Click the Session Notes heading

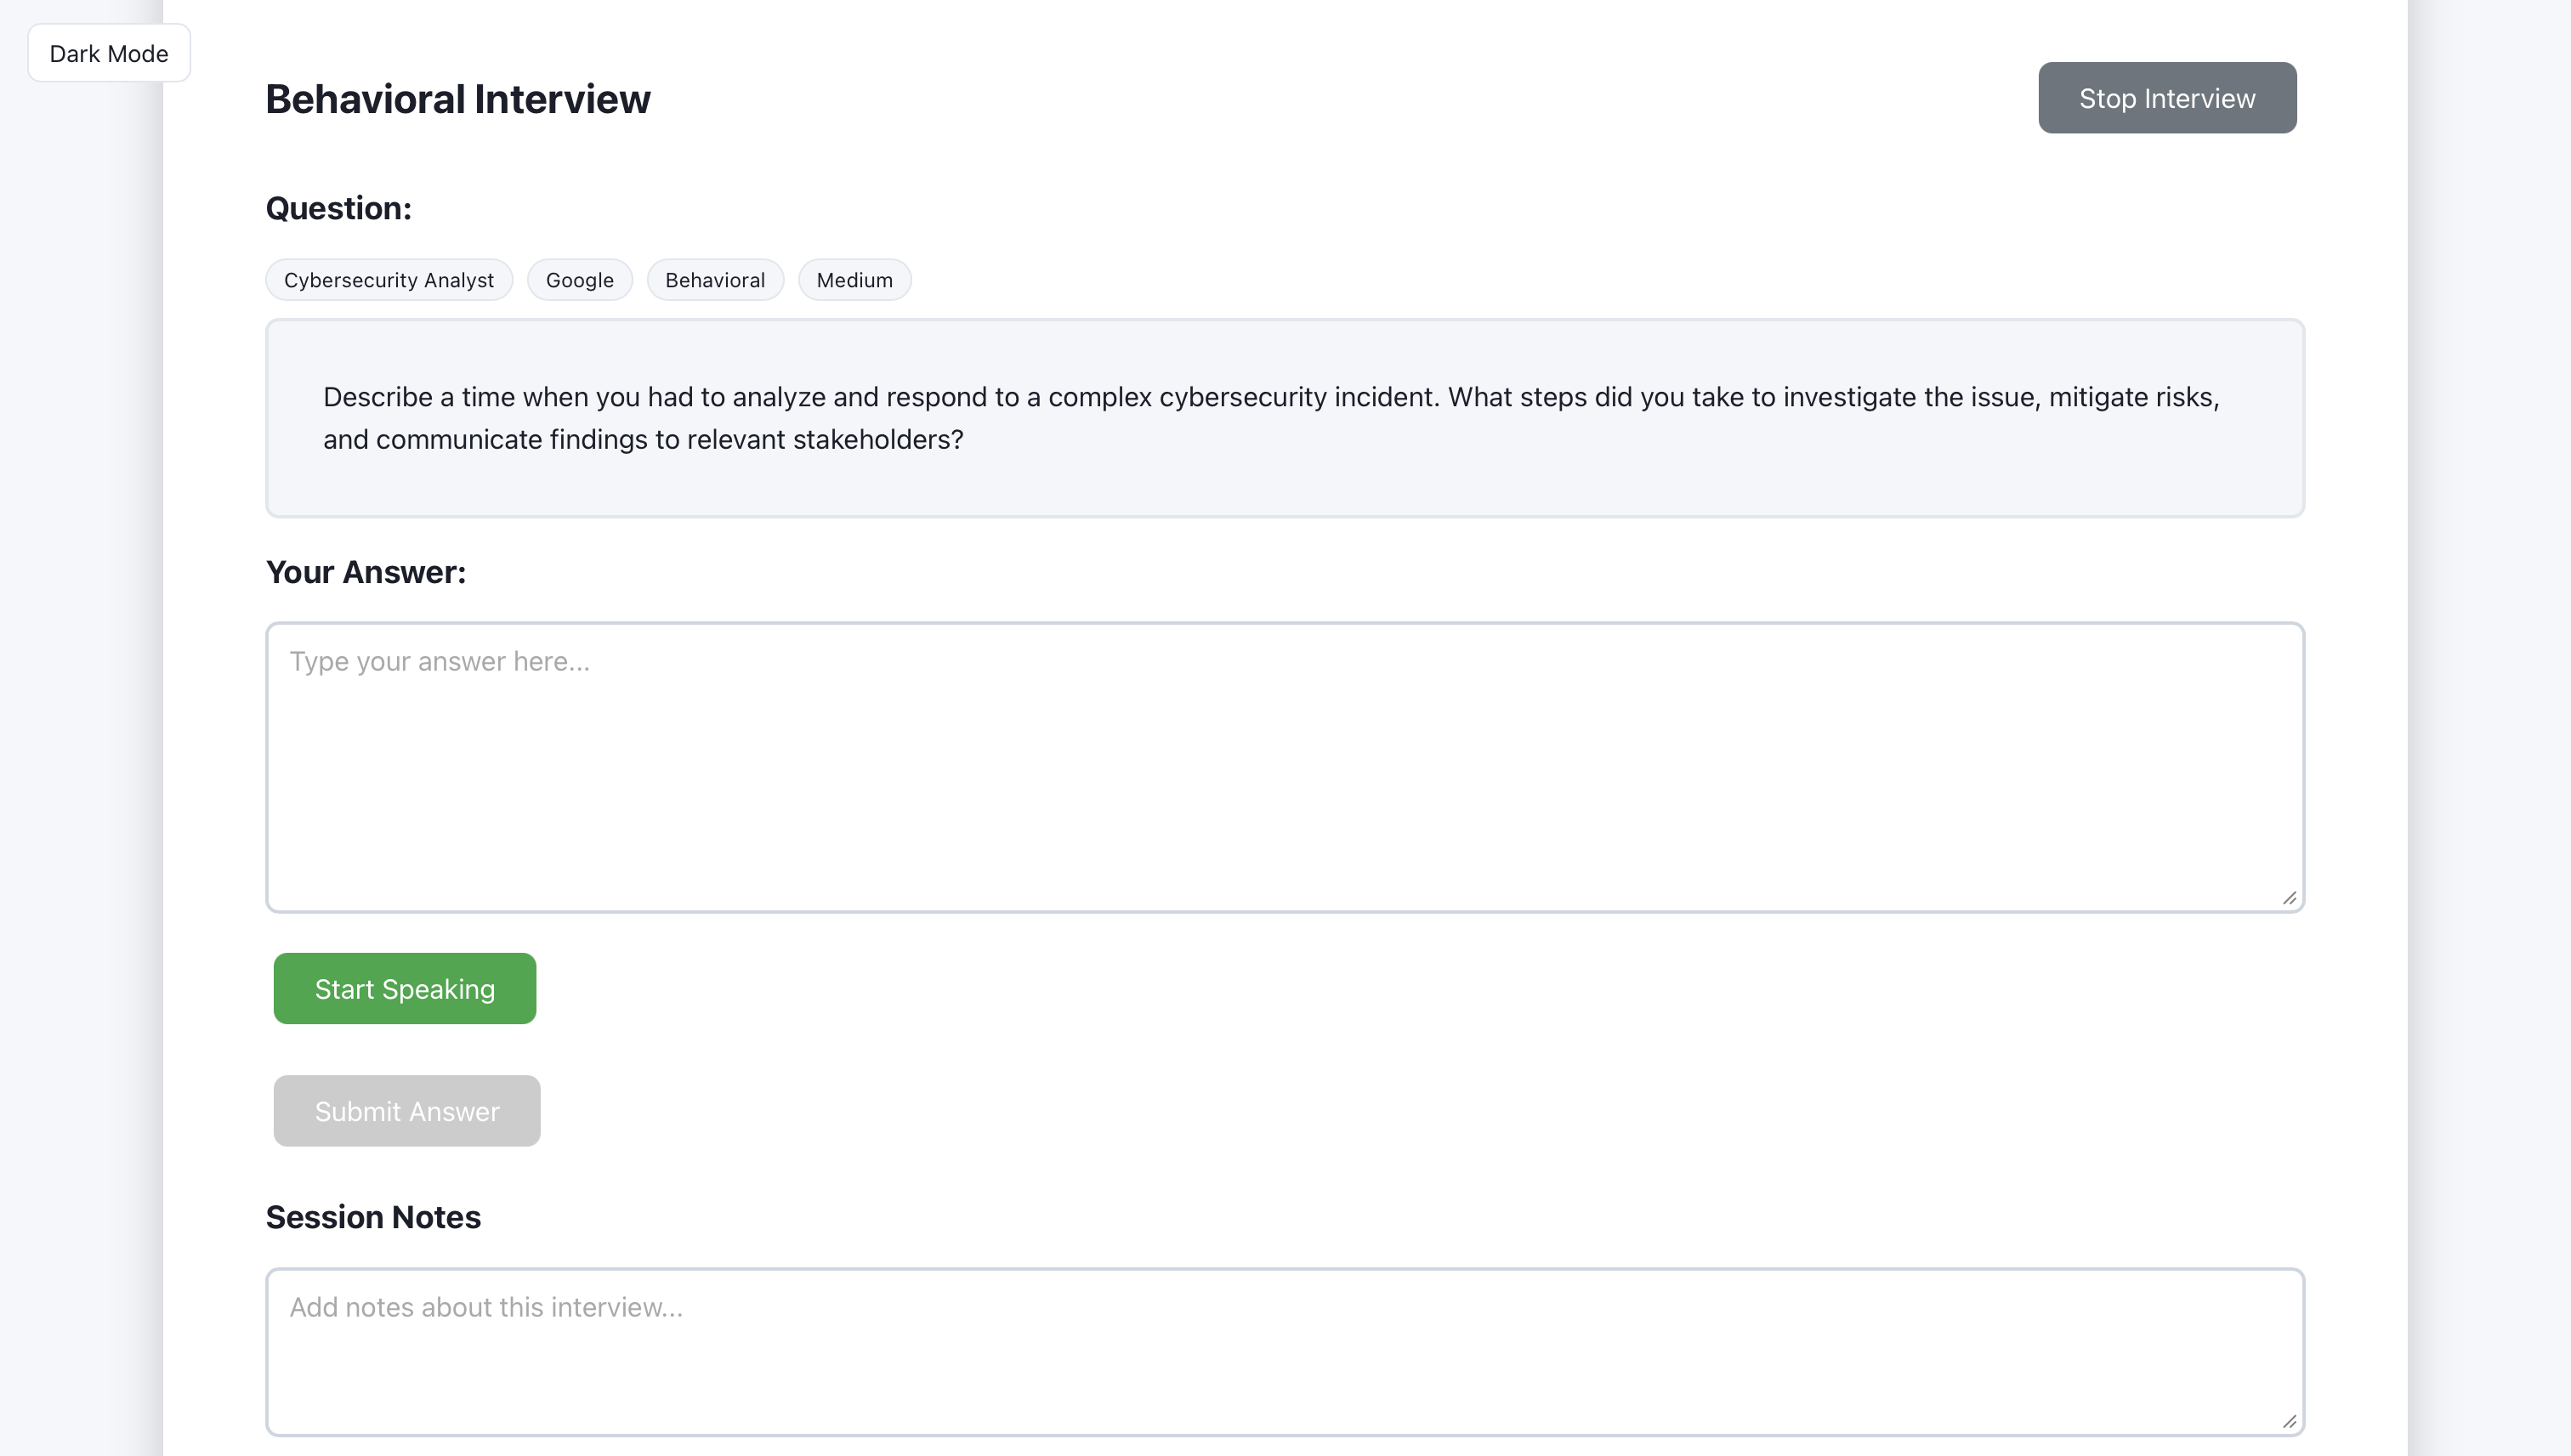373,1217
